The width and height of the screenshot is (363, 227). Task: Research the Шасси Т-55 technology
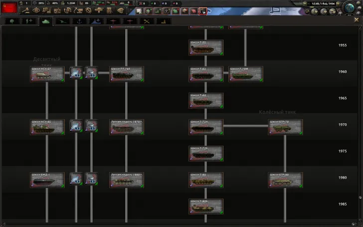point(206,48)
